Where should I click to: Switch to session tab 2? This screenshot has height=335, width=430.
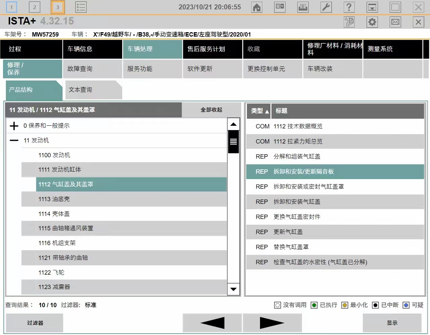(35, 7)
